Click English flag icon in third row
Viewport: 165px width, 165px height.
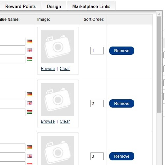point(30,156)
